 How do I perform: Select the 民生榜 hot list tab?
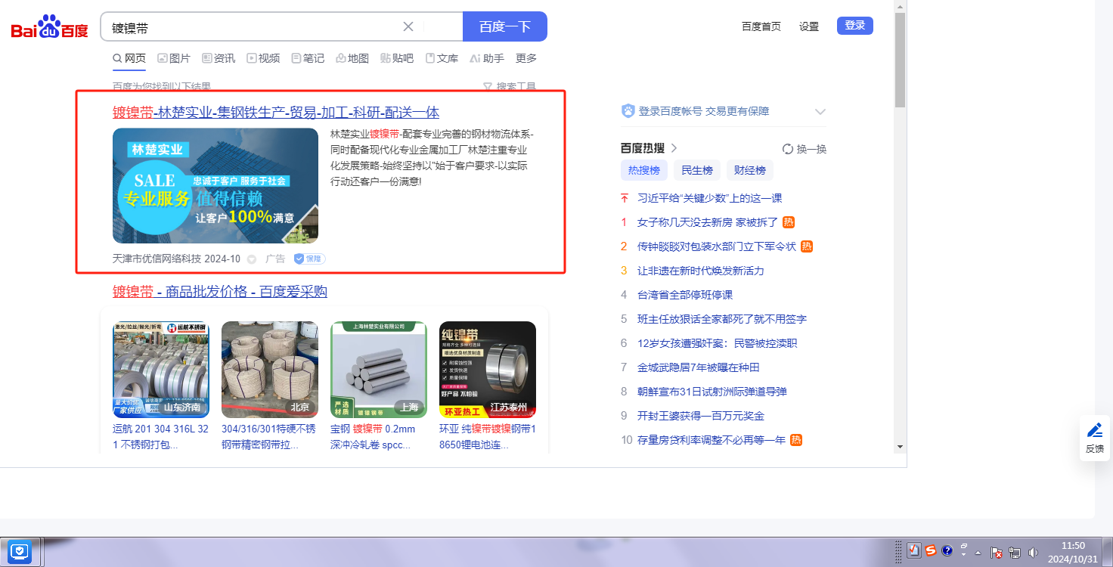coord(697,170)
